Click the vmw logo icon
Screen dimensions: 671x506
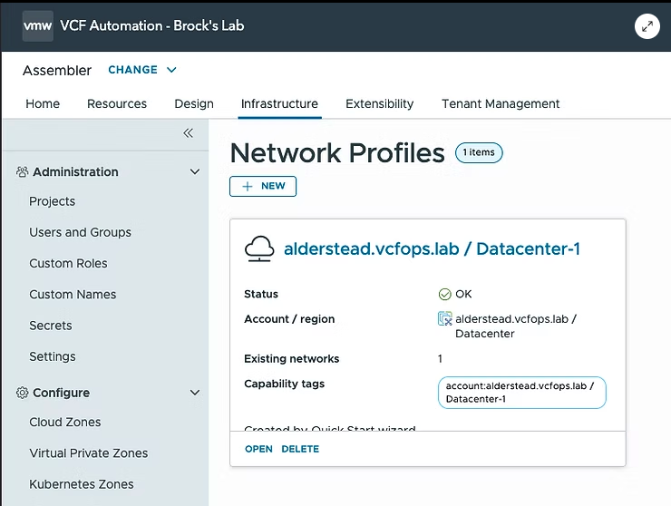click(x=38, y=26)
